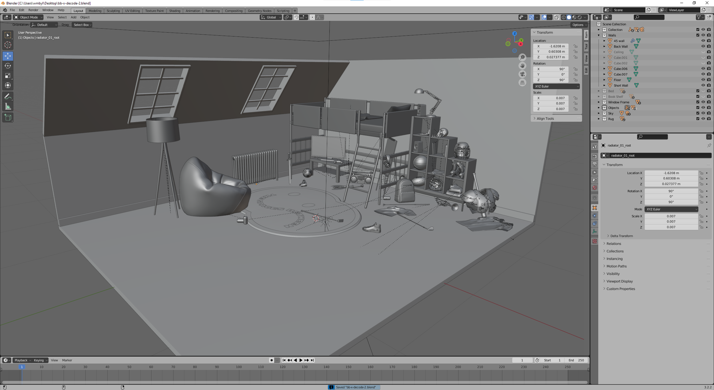Expand the Objects collection in the outliner
Viewport: 714px width, 390px height.
tap(599, 108)
